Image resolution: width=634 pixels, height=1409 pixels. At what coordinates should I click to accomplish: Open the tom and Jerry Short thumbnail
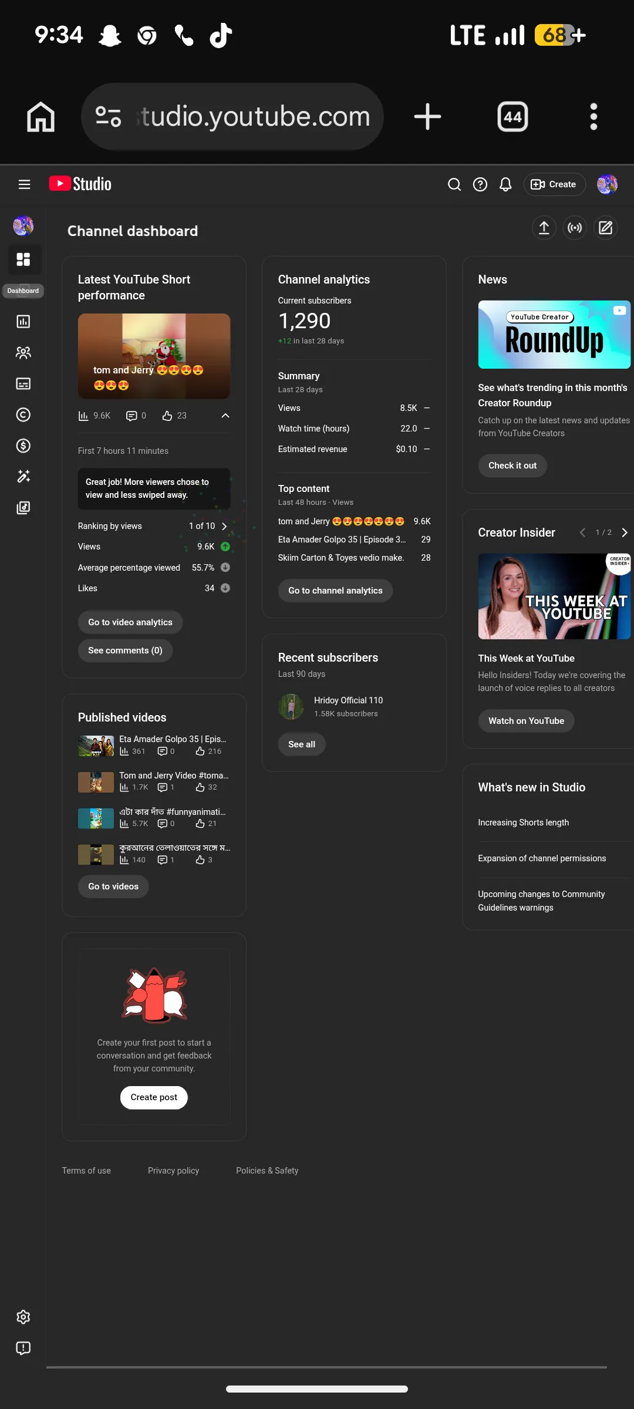154,356
